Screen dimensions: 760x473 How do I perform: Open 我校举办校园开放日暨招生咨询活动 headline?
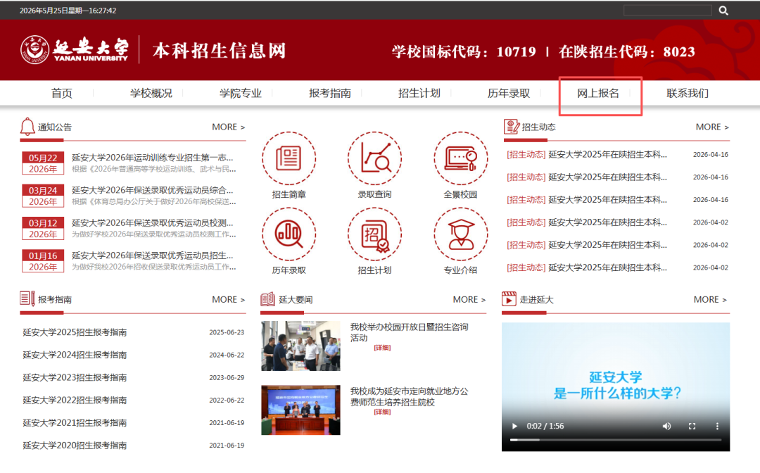click(409, 332)
